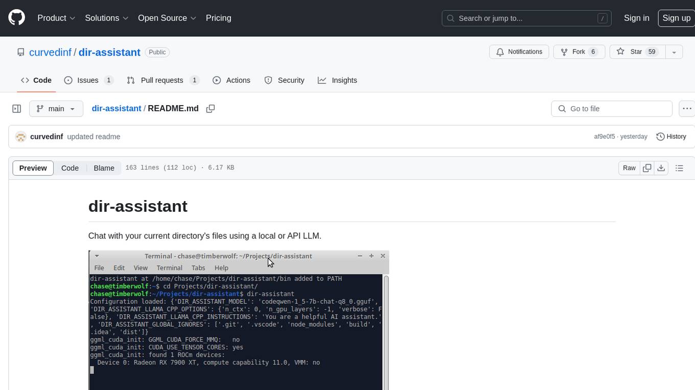695x390 pixels.
Task: Expand the Open Source menu
Action: pyautogui.click(x=167, y=18)
